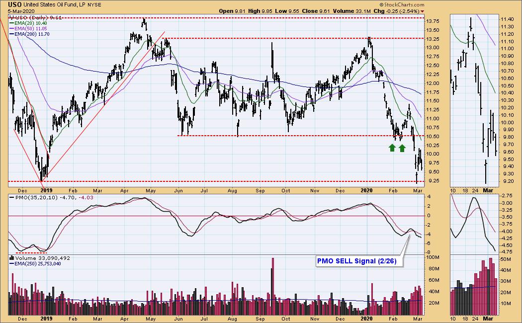This screenshot has height=323, width=522.
Task: Click the Close 9.61 value
Action: [316, 11]
